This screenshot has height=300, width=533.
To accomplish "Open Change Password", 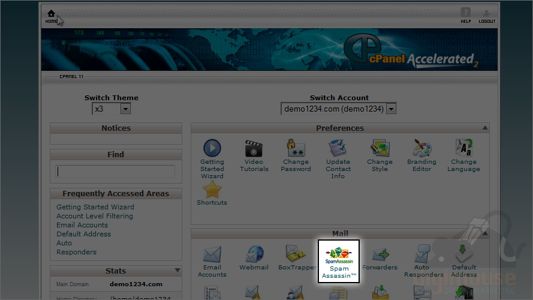I will [x=296, y=156].
